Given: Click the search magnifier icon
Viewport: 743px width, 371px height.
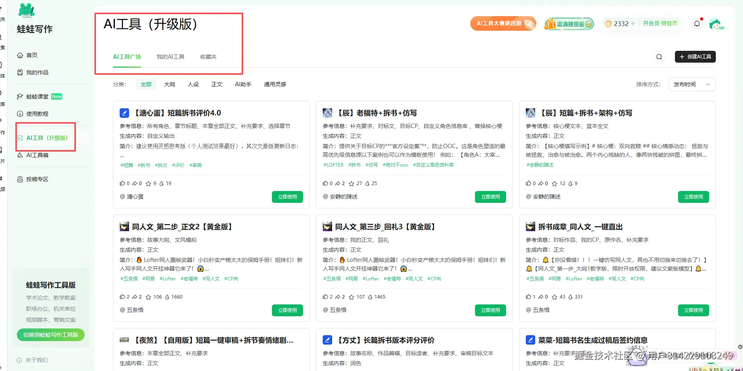Looking at the screenshot, I should [x=659, y=57].
